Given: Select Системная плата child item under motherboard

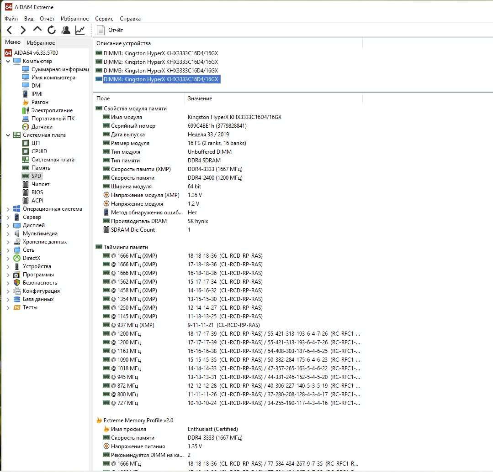Looking at the screenshot, I should pyautogui.click(x=53, y=160).
